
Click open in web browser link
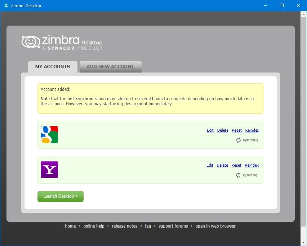pyautogui.click(x=215, y=226)
